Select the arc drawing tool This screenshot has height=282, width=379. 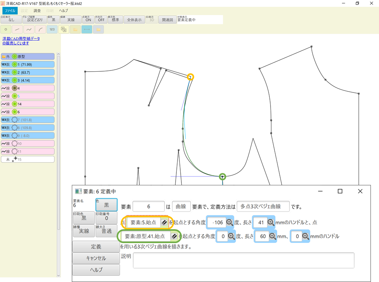pos(40,29)
